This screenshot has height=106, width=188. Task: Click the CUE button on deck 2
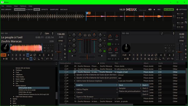[124, 55]
